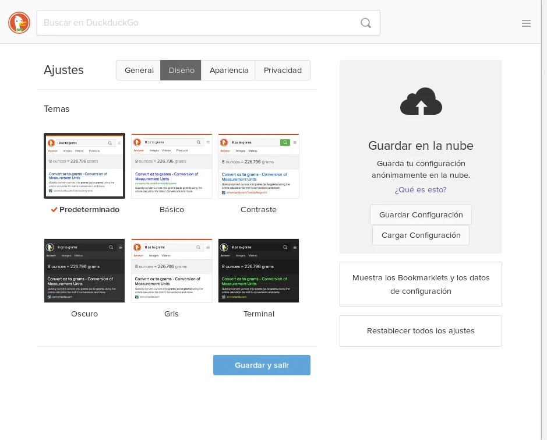The height and width of the screenshot is (440, 547).
Task: Click the cloud upload icon
Action: pyautogui.click(x=421, y=102)
